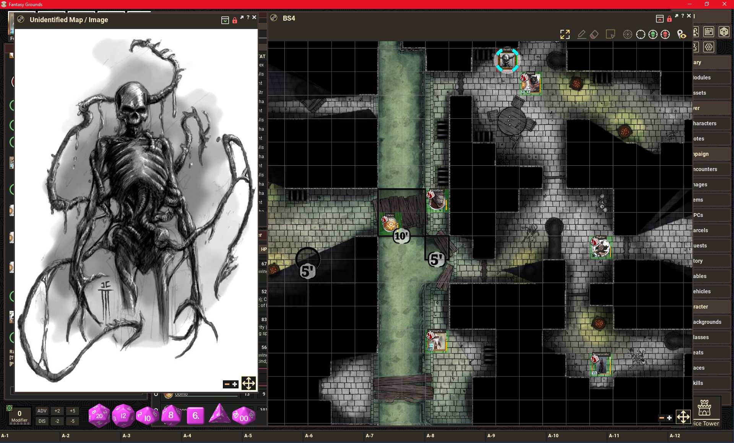Click link icon of Unidentified Map window
This screenshot has height=443, width=734.
point(21,19)
